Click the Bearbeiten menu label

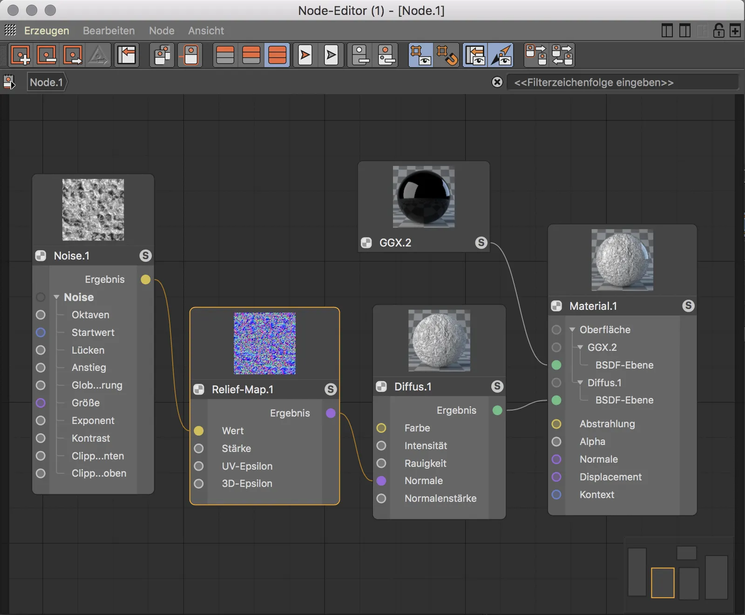coord(108,31)
